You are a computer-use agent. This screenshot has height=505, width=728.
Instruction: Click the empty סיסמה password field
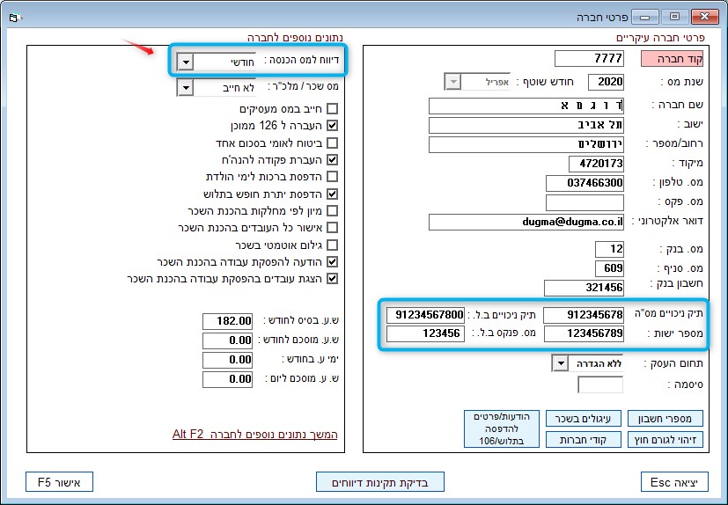600,384
